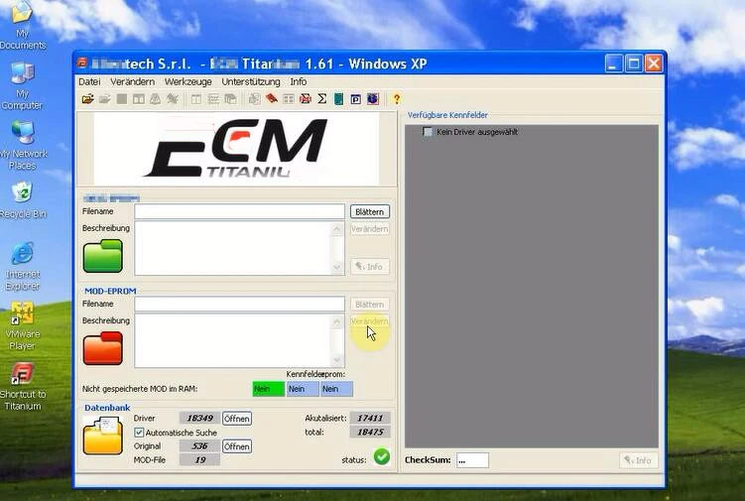Open the Werkzeuge menu
Viewport: 745px width, 501px height.
pos(188,81)
